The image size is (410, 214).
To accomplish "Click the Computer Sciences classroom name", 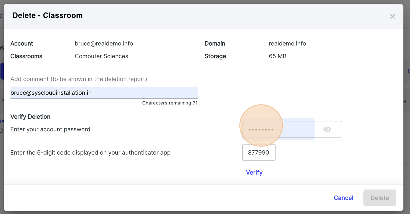I will click(101, 56).
